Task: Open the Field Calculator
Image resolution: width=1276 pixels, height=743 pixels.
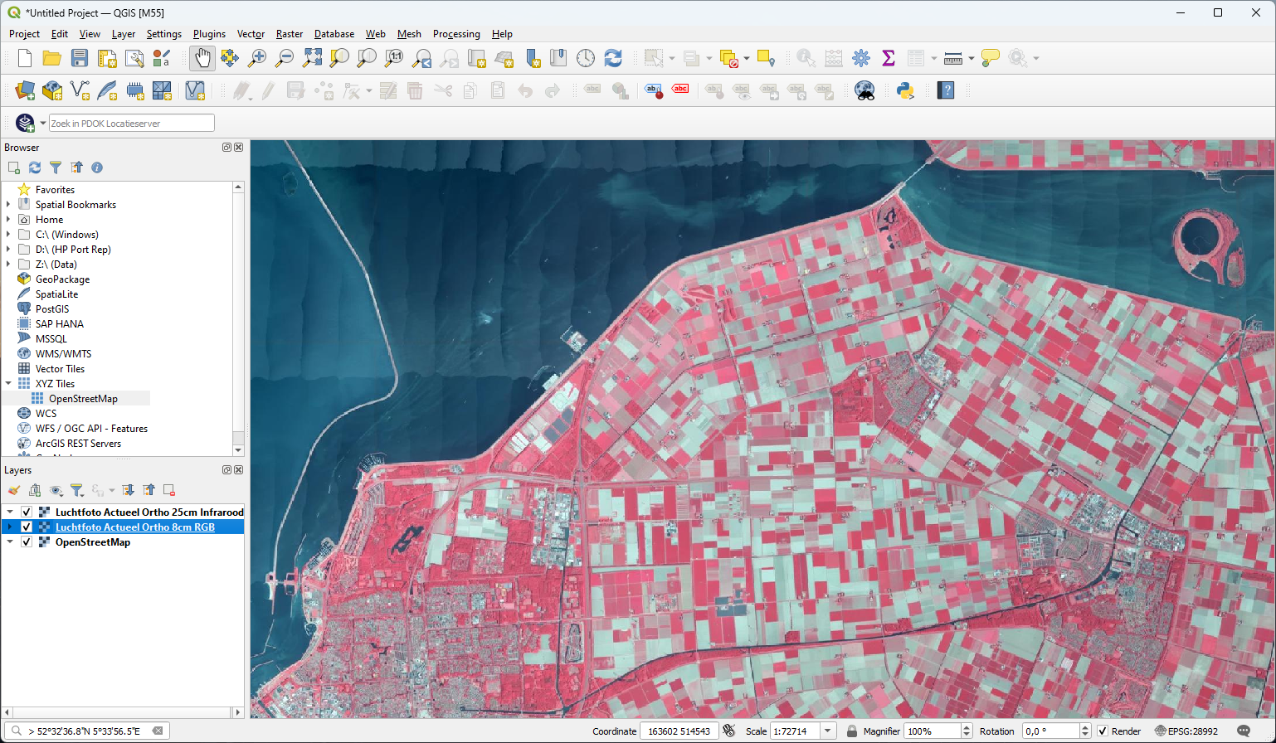Action: [x=832, y=58]
